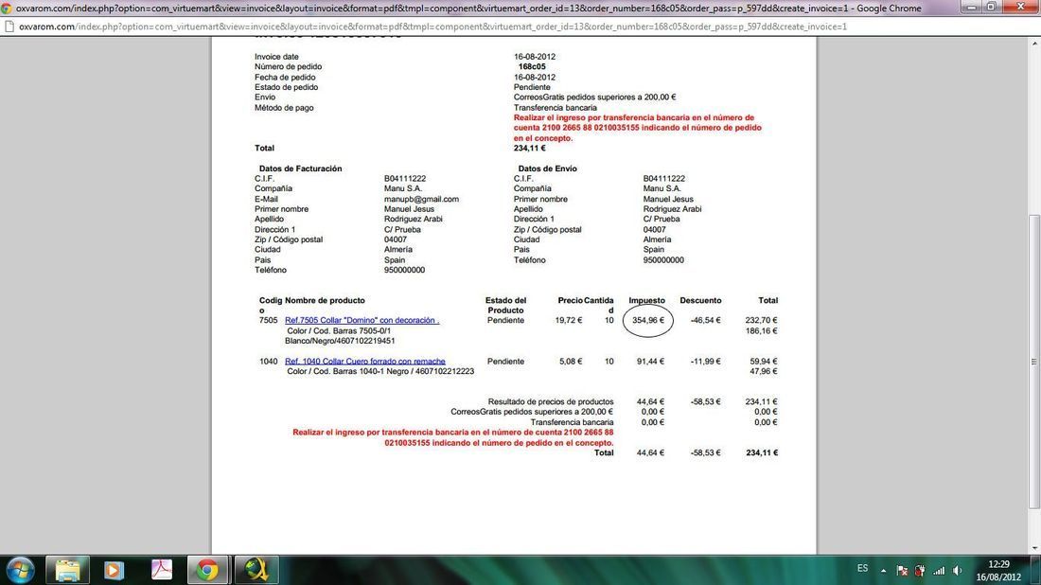
Task: Switch to Google Chrome taskbar button
Action: click(208, 570)
